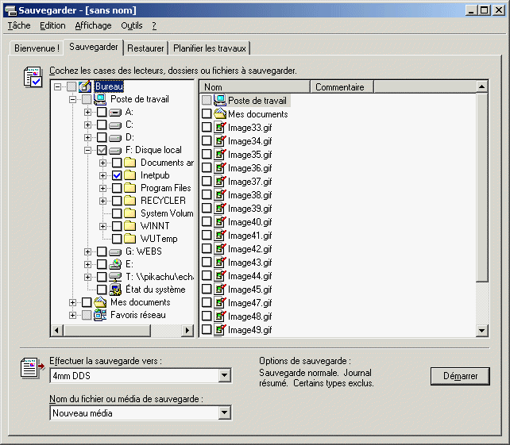Click the Favoris réseau network icon
The width and height of the screenshot is (510, 445).
(100, 315)
